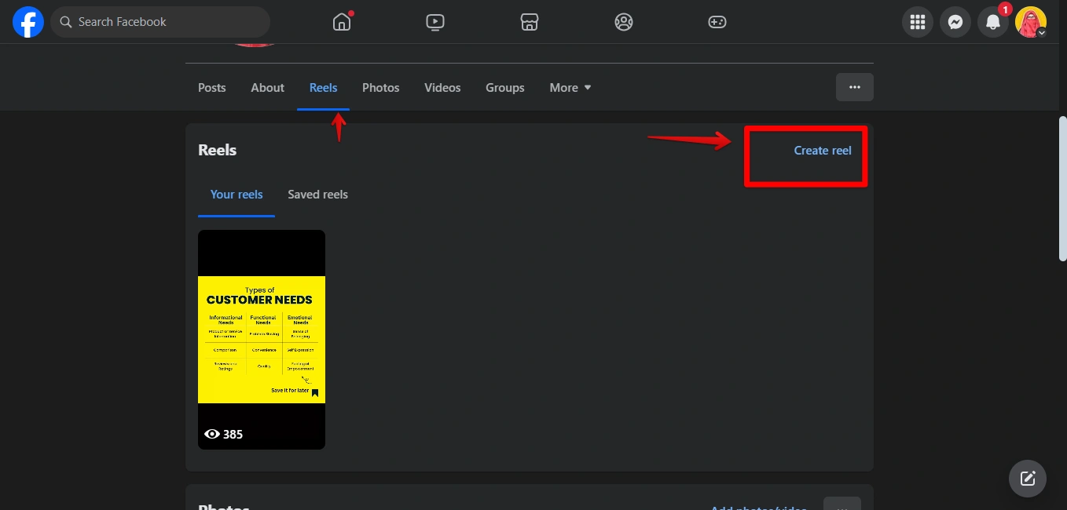The height and width of the screenshot is (510, 1067).
Task: Focus the Search Facebook field
Action: pos(160,22)
